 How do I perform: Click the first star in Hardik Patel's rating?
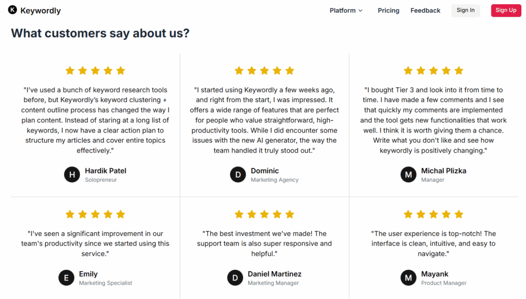(70, 70)
